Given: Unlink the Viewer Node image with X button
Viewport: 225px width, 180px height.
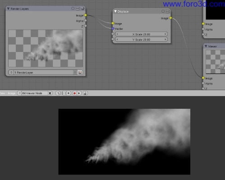Looking at the screenshot, I should point(50,93).
